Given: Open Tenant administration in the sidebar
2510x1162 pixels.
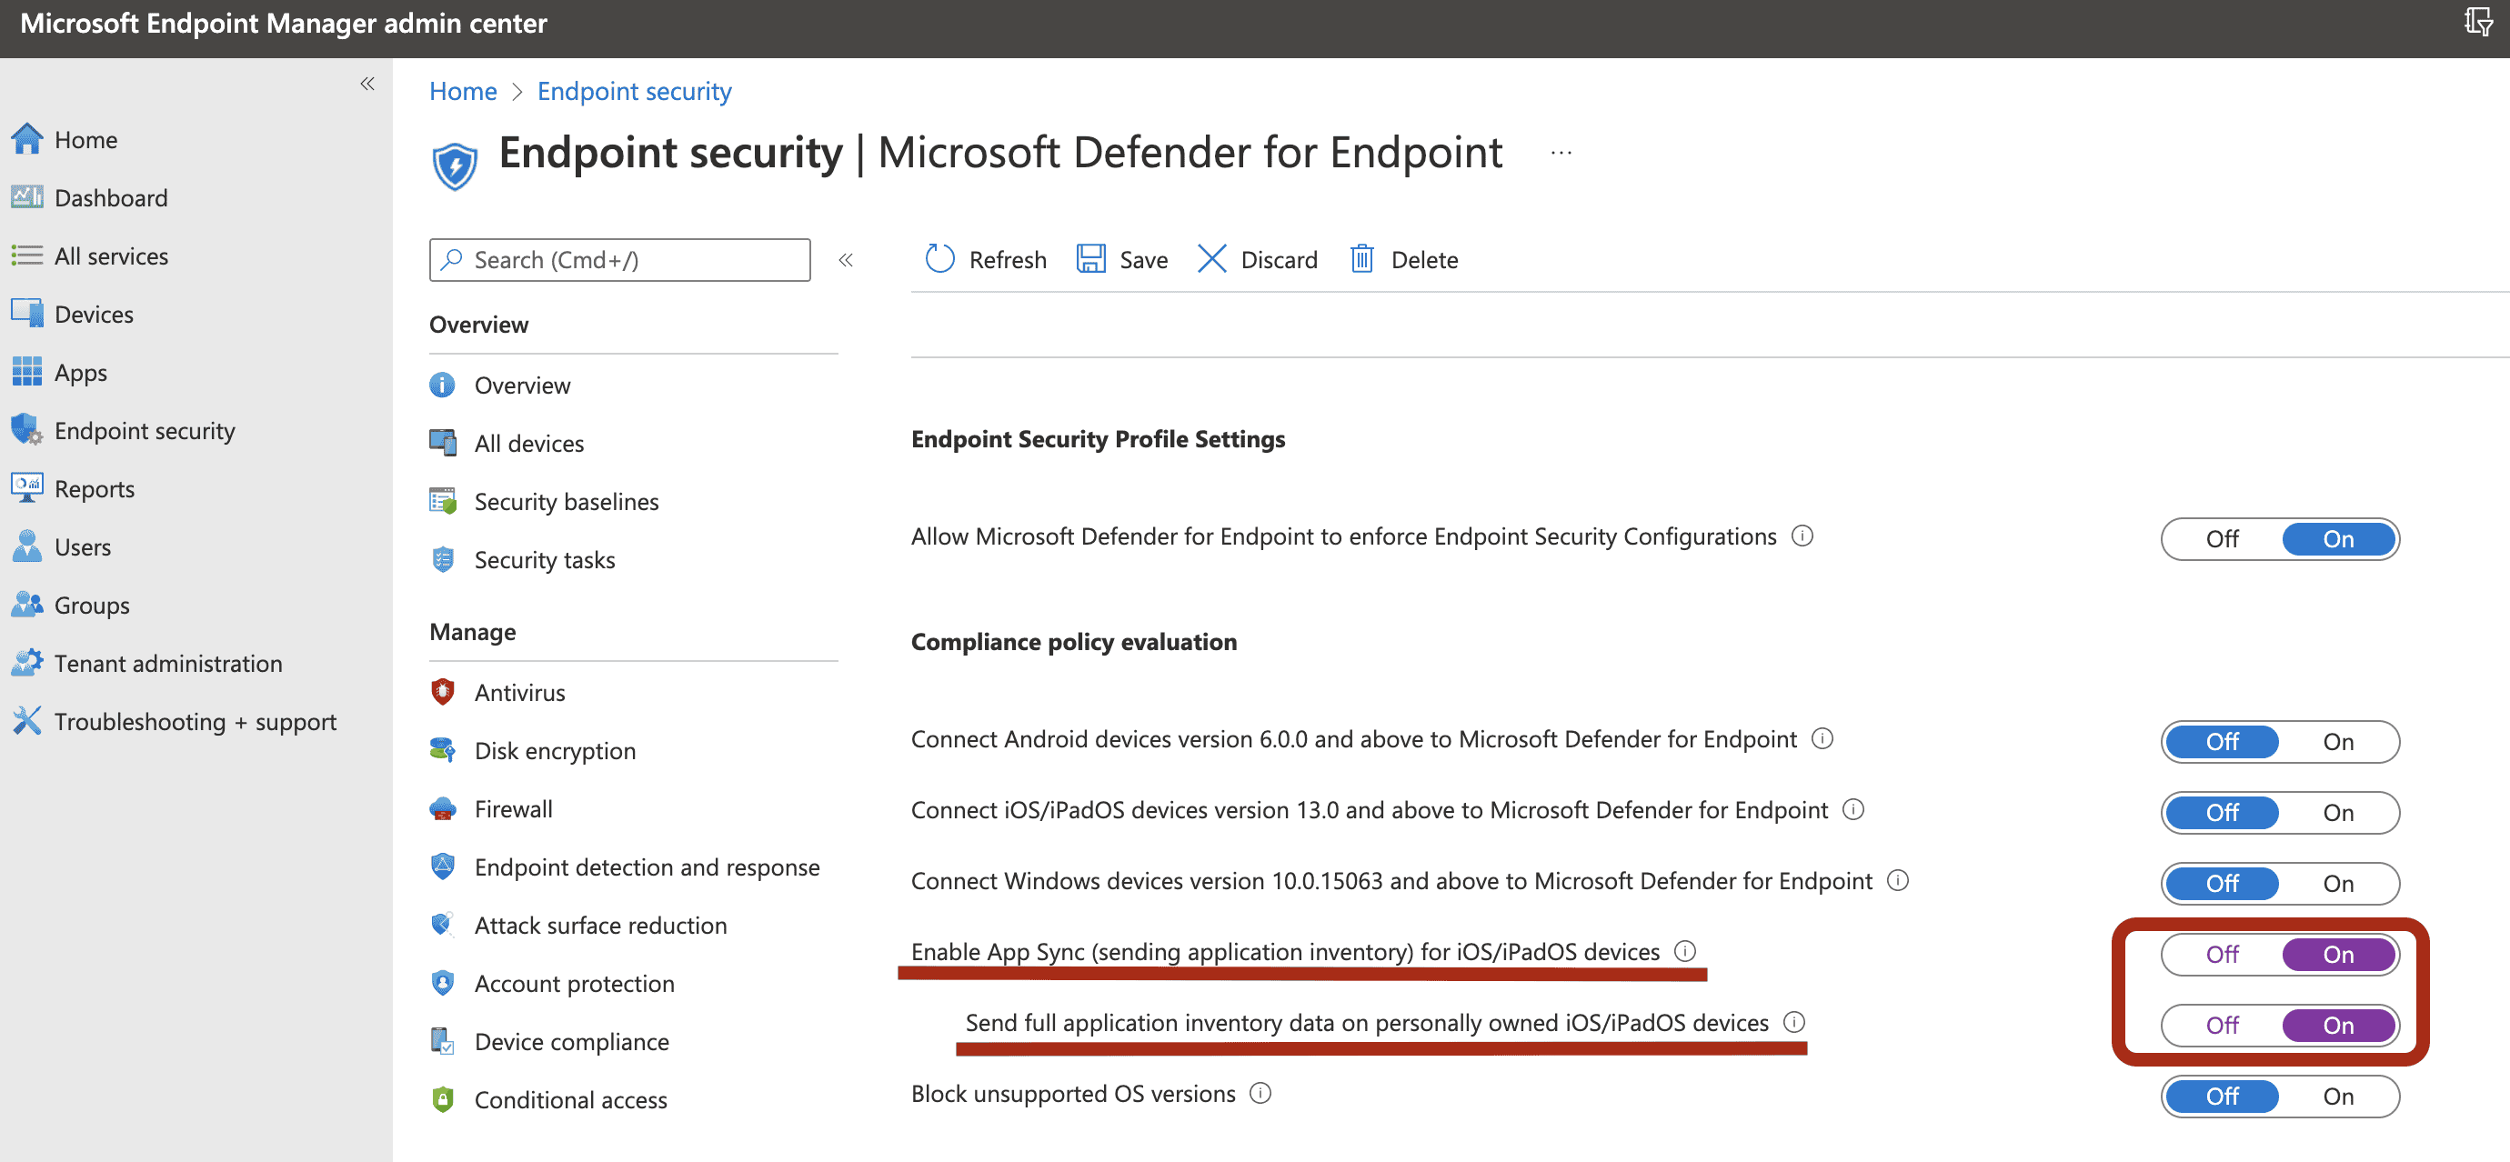Looking at the screenshot, I should coord(167,664).
